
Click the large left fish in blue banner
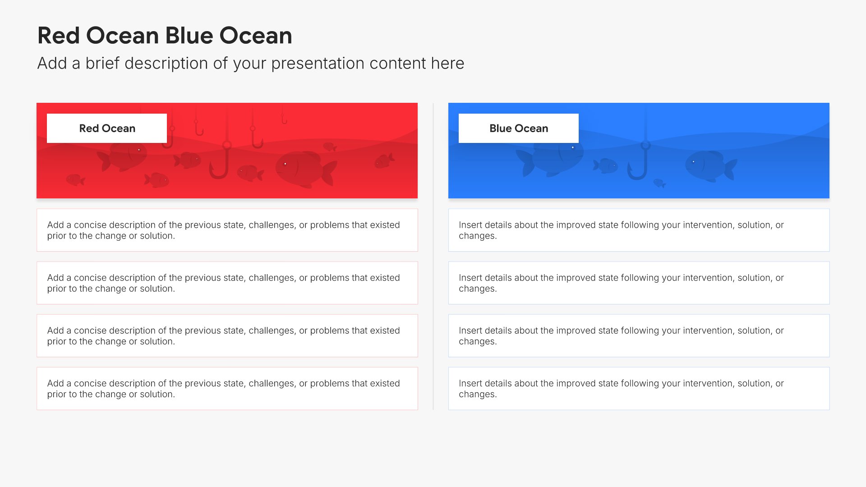(x=550, y=159)
